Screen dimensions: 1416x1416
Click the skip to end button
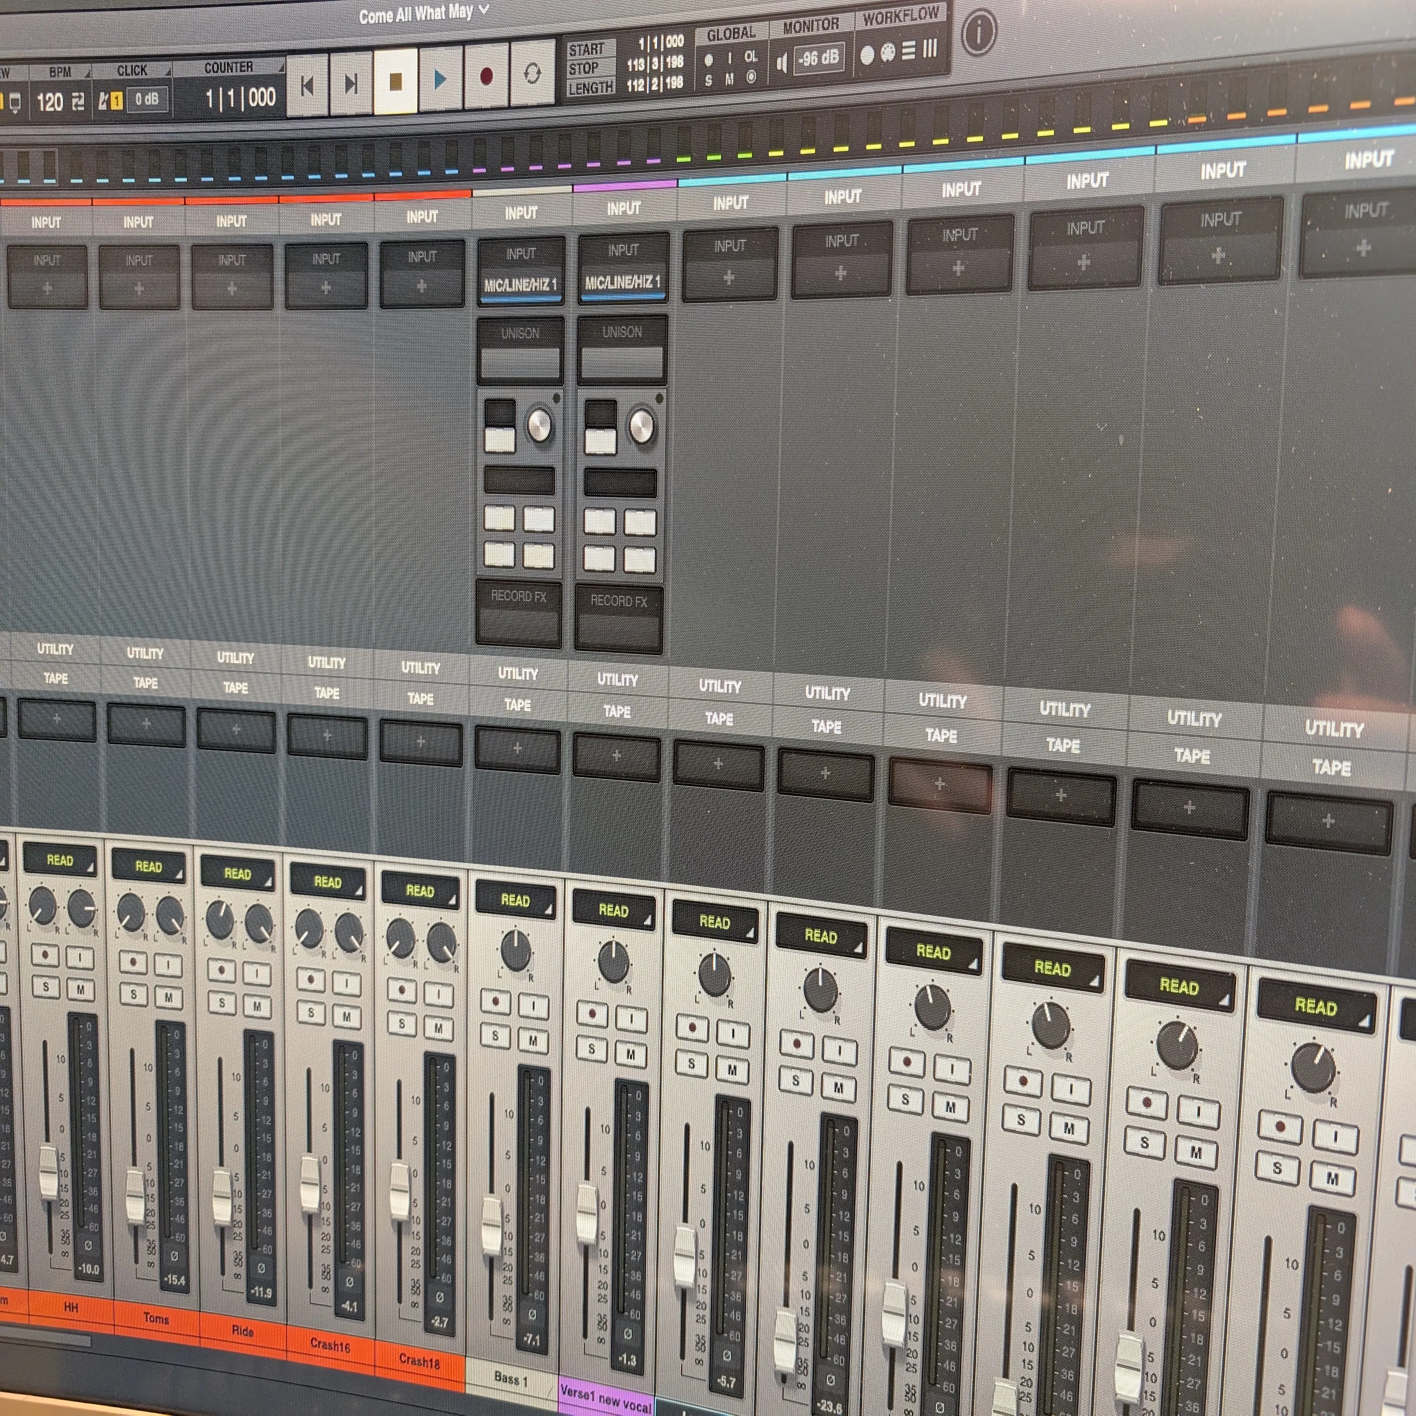[x=351, y=83]
